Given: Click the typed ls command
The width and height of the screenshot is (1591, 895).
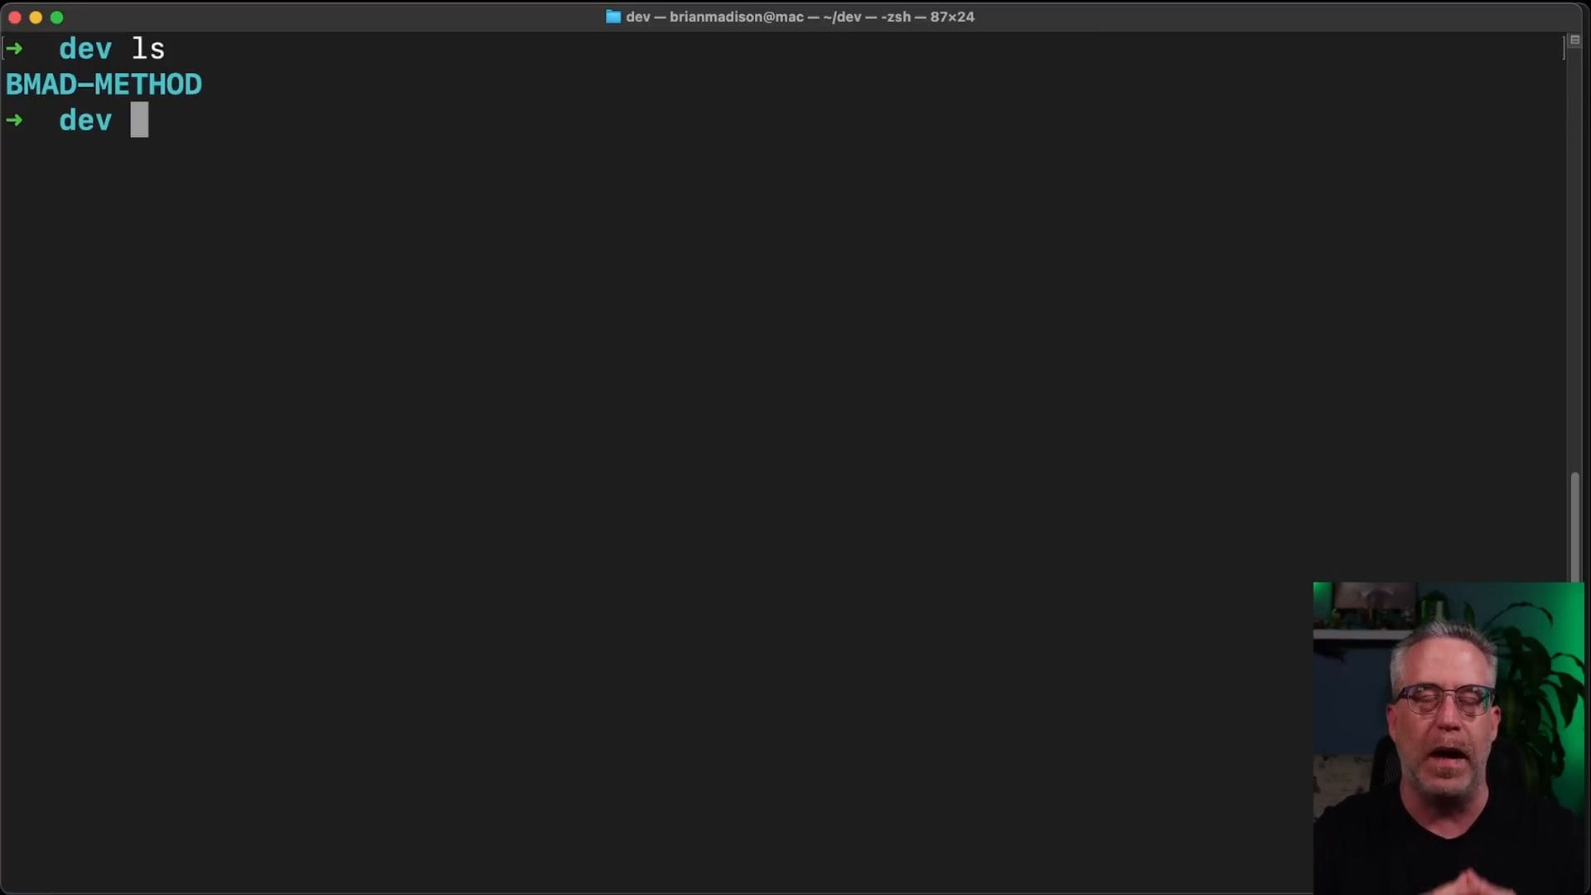Looking at the screenshot, I should point(148,49).
